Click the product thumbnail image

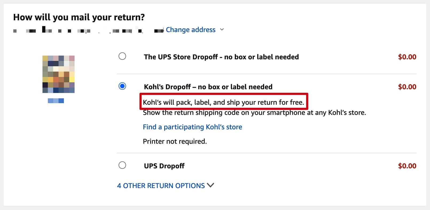click(58, 74)
